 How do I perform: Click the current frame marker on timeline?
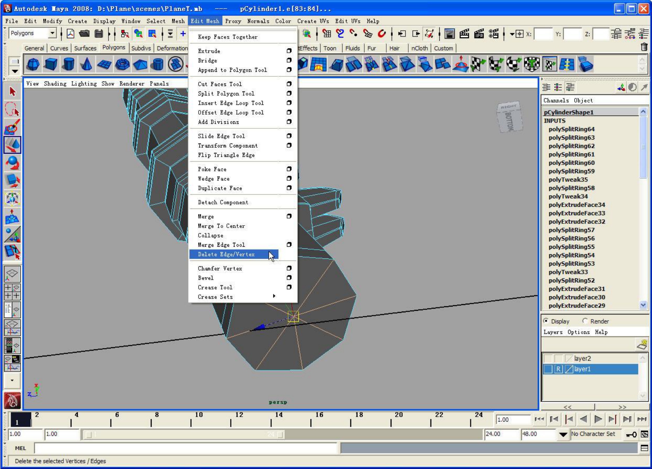coord(20,420)
